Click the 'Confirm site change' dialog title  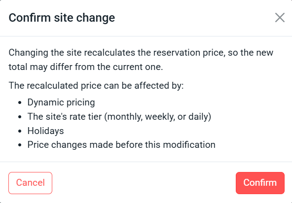[x=62, y=18]
